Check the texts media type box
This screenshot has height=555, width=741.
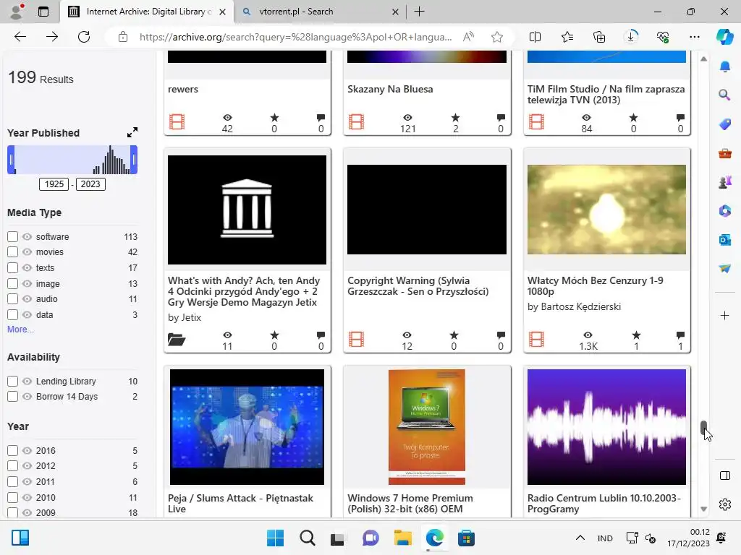click(x=13, y=267)
